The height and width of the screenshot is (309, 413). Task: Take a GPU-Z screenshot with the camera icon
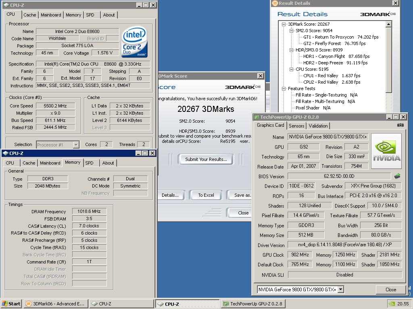click(400, 126)
